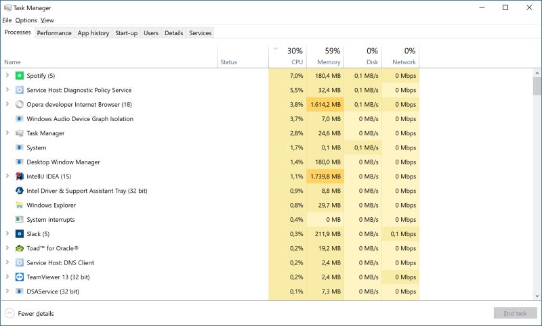
Task: Click the Windows Audio Device Graph Isolation icon
Action: [x=20, y=118]
